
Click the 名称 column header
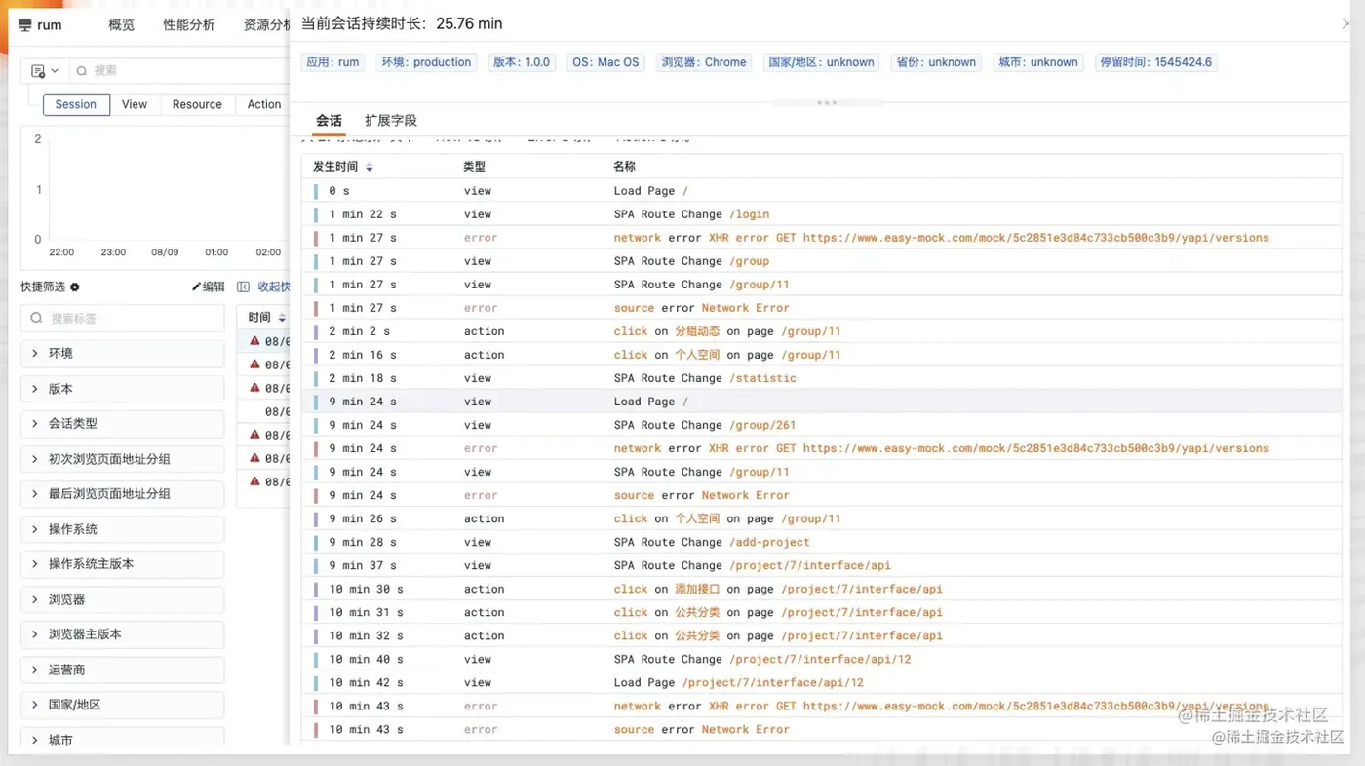624,168
